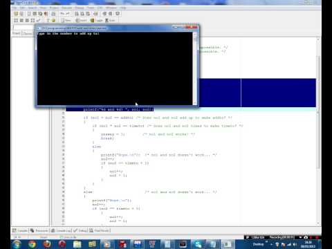Open the Resources tab at the bottom

[39, 230]
